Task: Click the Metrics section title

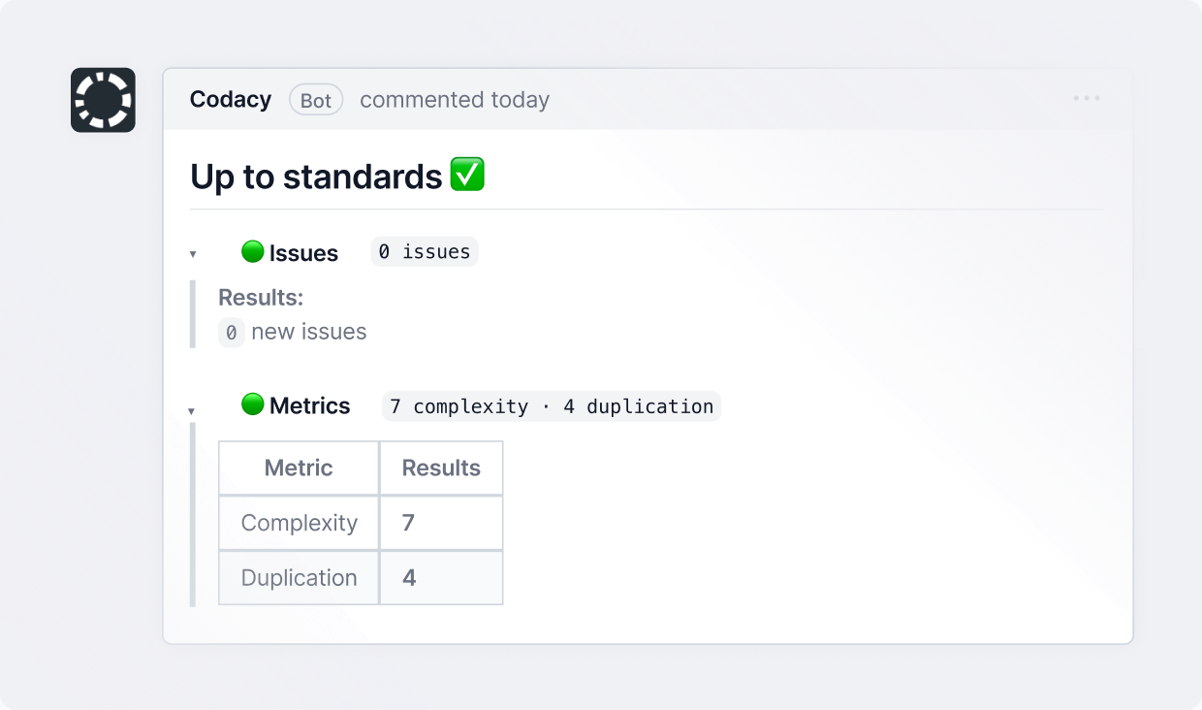Action: point(310,405)
